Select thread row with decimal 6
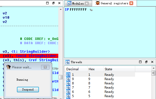Screen dimensions: 156x99 point(100,92)
